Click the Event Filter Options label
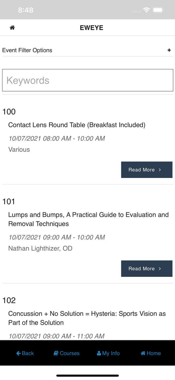This screenshot has height=380, width=175. click(27, 50)
